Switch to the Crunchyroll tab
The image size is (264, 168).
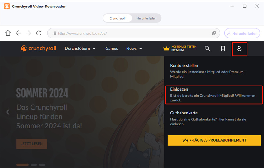pos(118,18)
